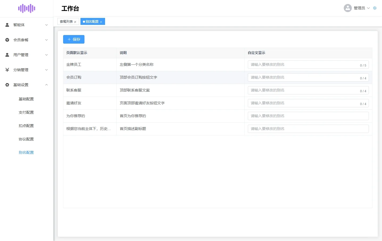Expand the 智能体 menu chevron

[47, 25]
